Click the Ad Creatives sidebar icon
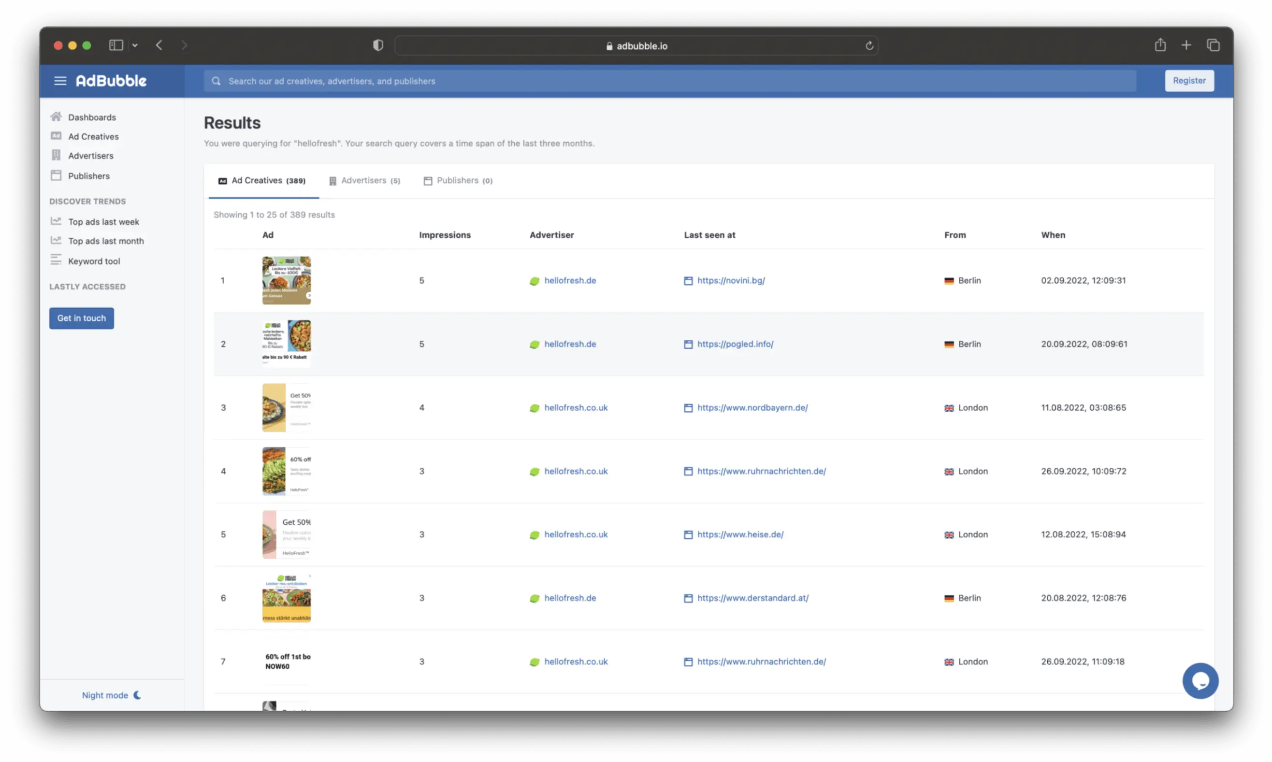This screenshot has width=1272, height=762. [x=56, y=136]
